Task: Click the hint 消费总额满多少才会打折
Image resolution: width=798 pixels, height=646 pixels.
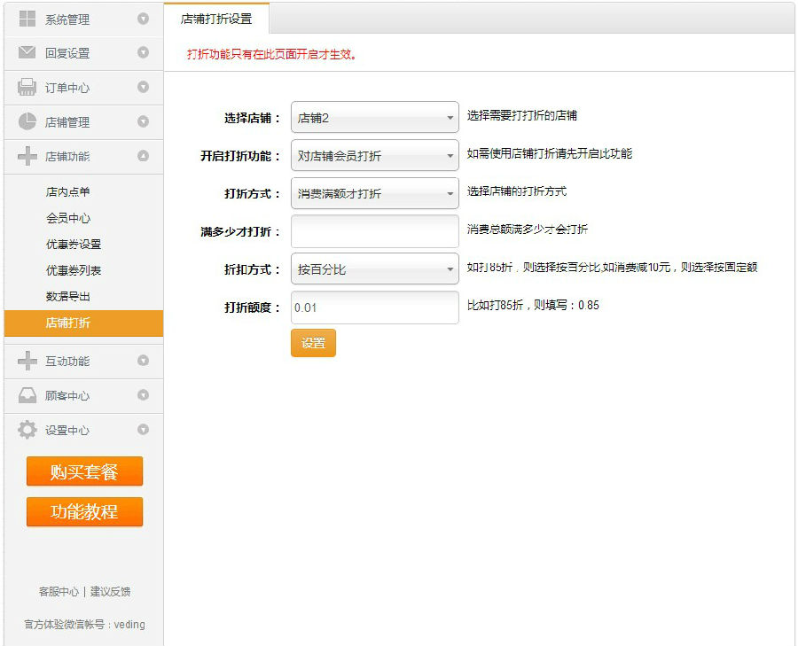Action: tap(528, 229)
